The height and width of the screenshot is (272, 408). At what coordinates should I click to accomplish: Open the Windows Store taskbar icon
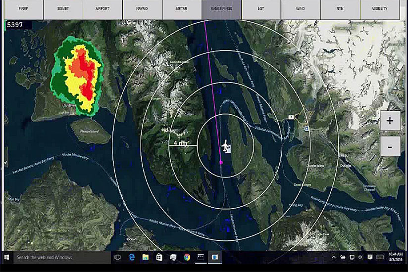[x=159, y=257]
